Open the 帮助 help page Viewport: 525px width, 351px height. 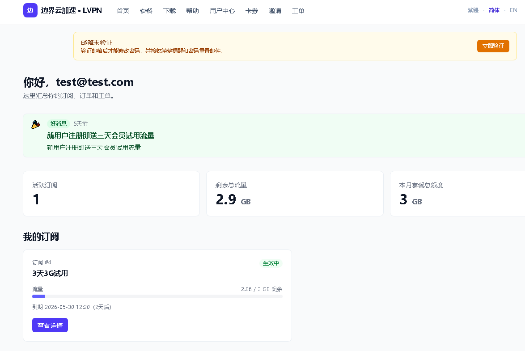(193, 11)
